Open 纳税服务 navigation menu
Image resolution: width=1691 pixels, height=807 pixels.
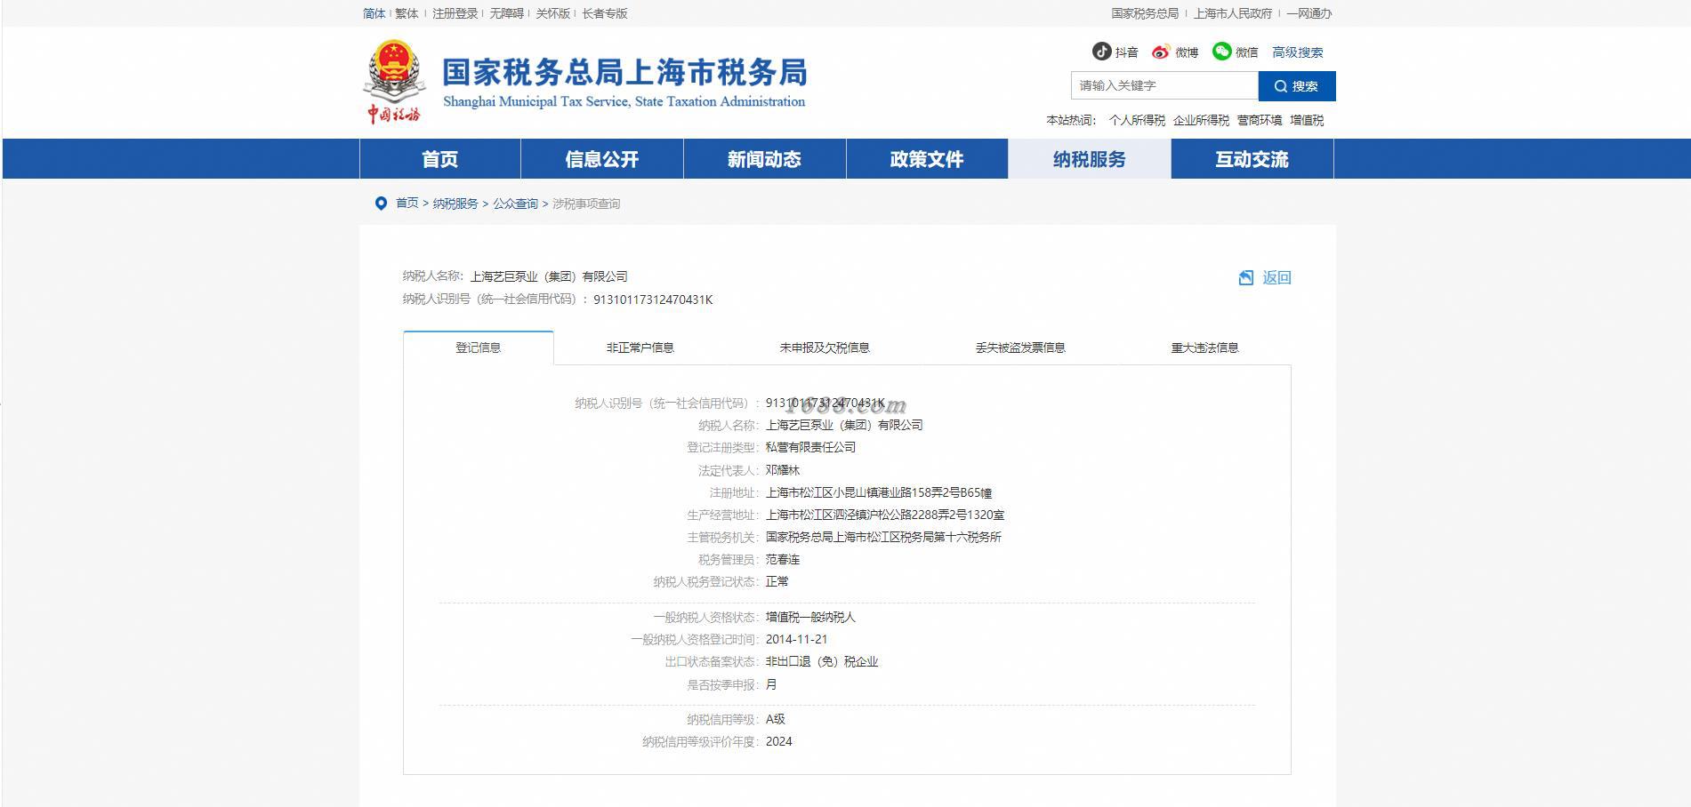1090,159
